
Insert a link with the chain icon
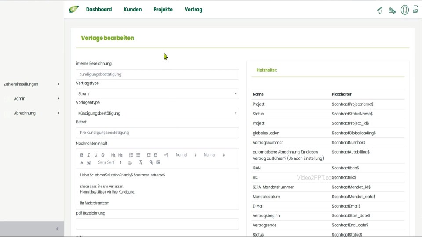151,162
